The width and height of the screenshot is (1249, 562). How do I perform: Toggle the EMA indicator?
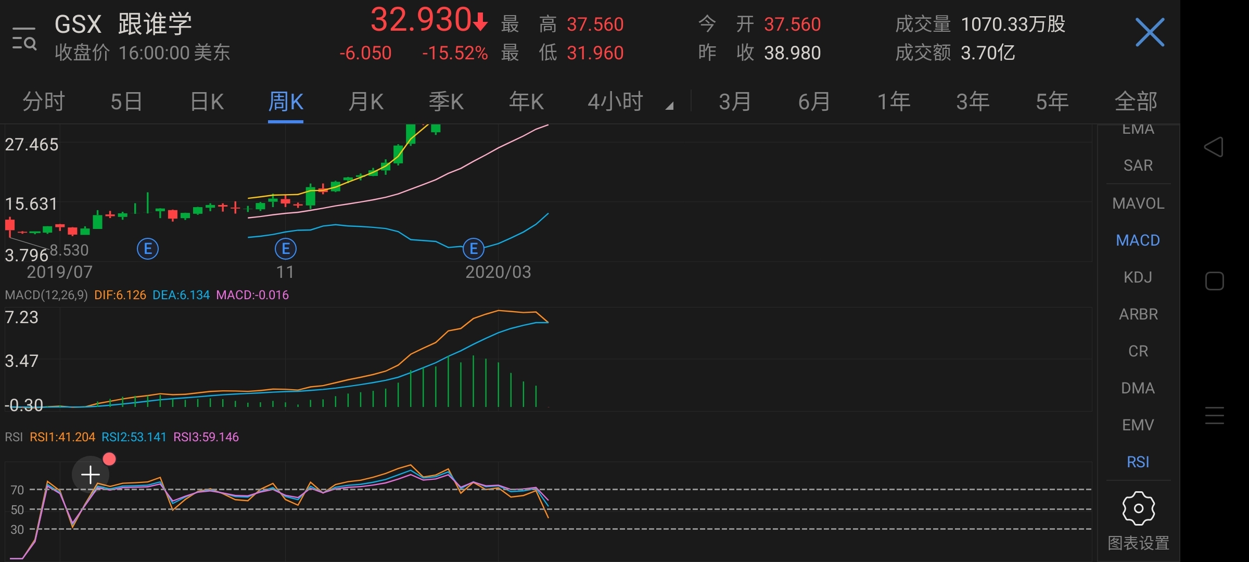[x=1138, y=129]
